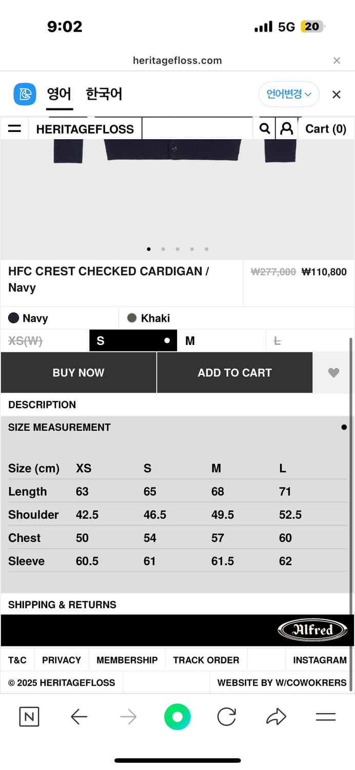Open the account profile icon

click(x=287, y=128)
